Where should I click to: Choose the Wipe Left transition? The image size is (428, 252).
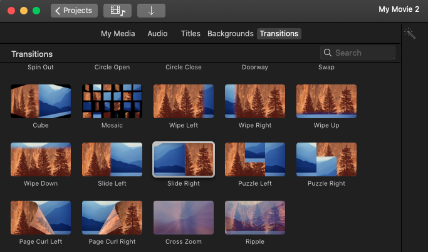(184, 101)
